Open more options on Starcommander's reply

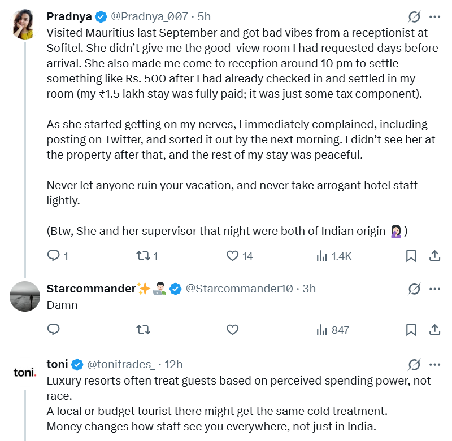coord(434,289)
